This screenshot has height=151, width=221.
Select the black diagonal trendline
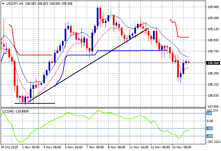tap(88, 65)
